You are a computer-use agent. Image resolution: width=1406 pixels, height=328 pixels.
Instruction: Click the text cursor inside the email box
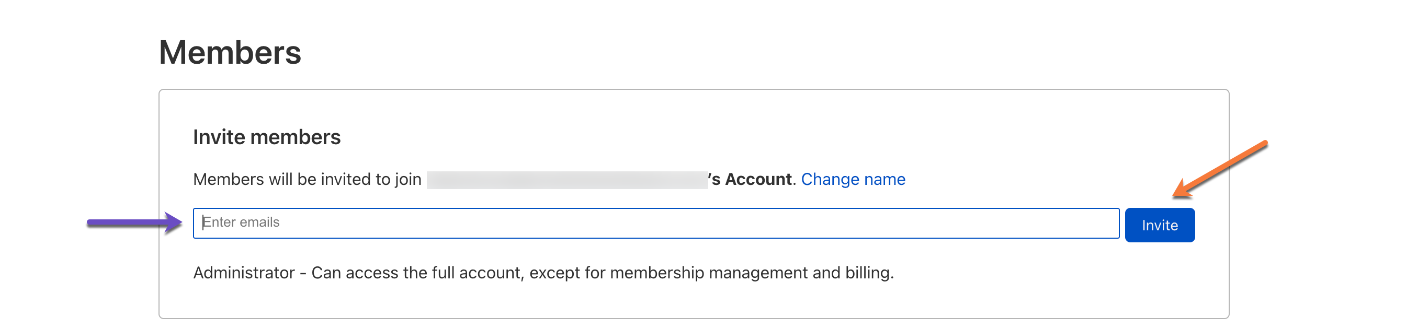(203, 222)
